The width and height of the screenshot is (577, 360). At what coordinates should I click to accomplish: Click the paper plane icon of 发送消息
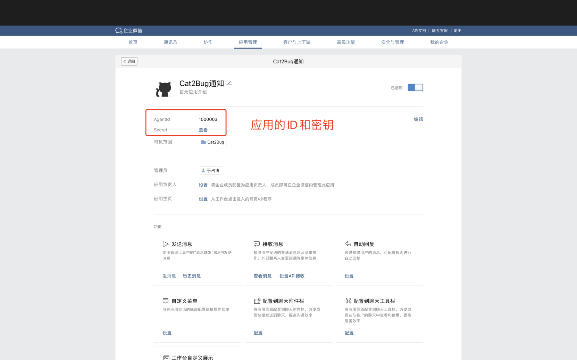[x=166, y=244]
